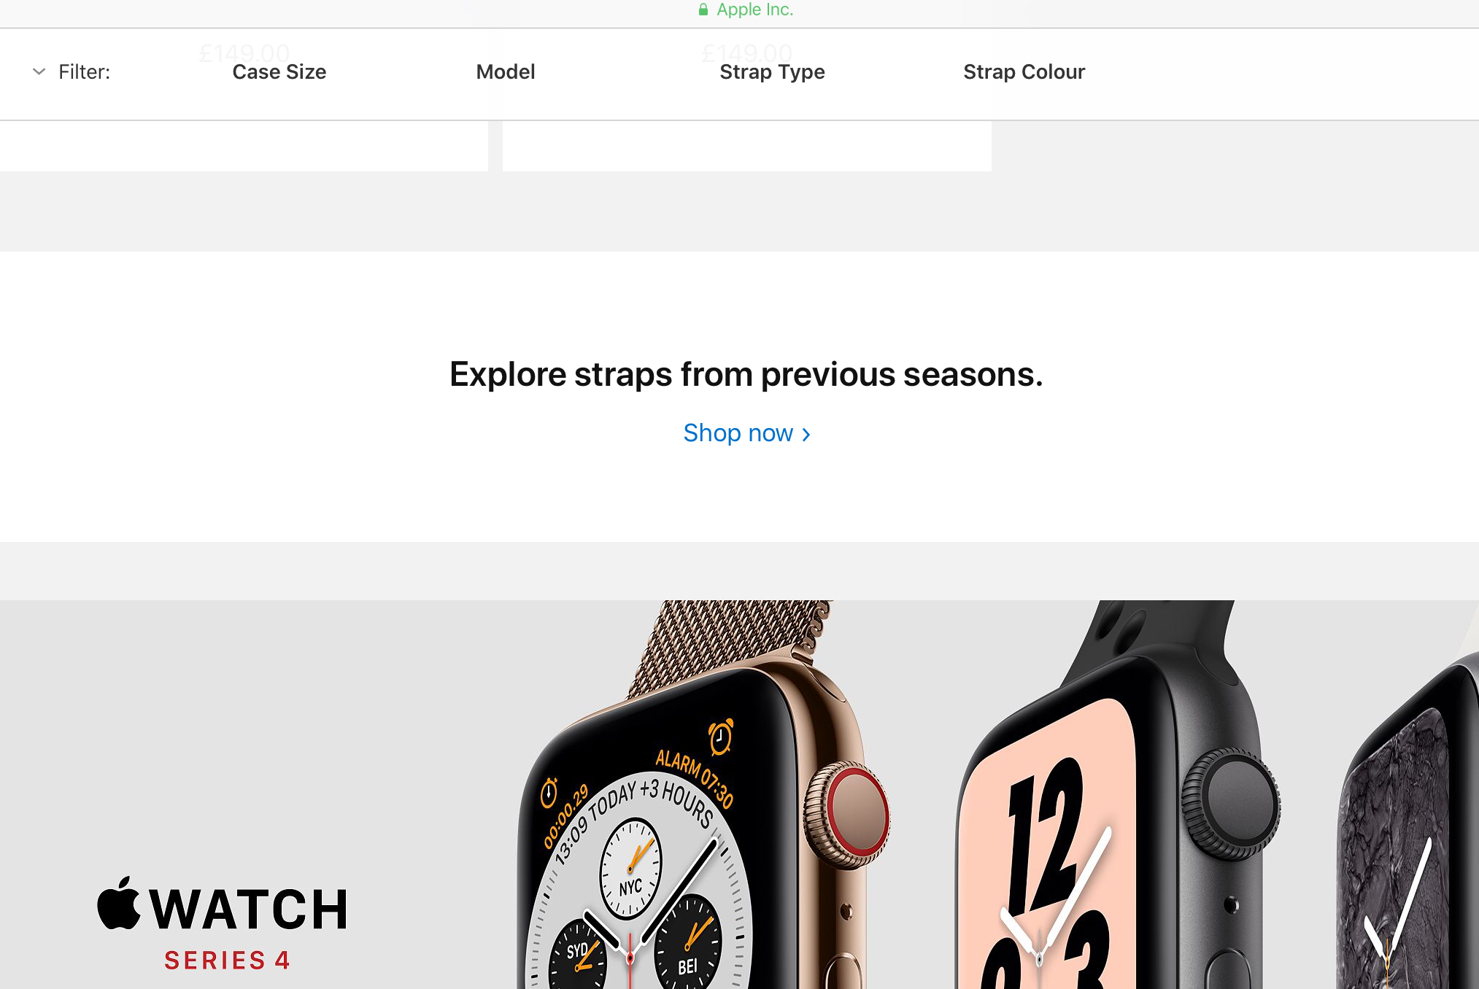The width and height of the screenshot is (1479, 989).
Task: Open the Case Size filter
Action: (x=279, y=71)
